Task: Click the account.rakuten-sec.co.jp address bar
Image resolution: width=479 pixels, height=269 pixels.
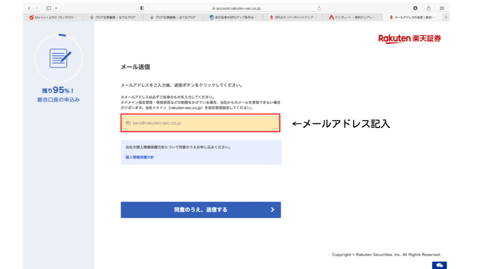Action: coord(236,8)
